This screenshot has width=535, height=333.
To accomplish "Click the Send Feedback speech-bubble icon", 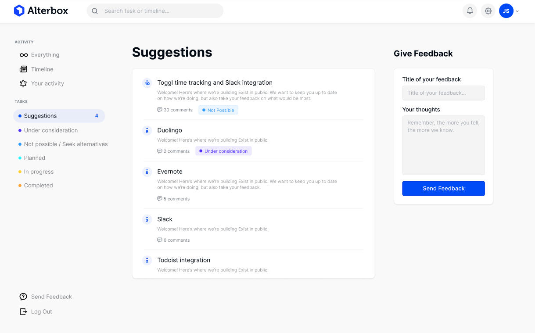I will 23,297.
